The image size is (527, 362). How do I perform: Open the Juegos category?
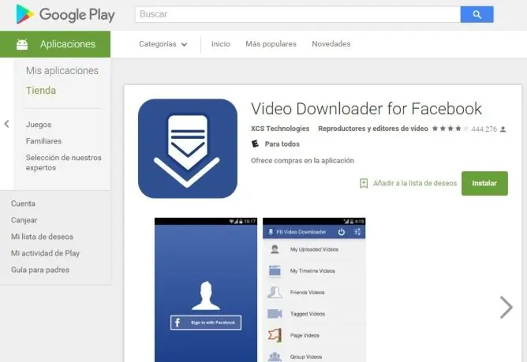pyautogui.click(x=39, y=125)
